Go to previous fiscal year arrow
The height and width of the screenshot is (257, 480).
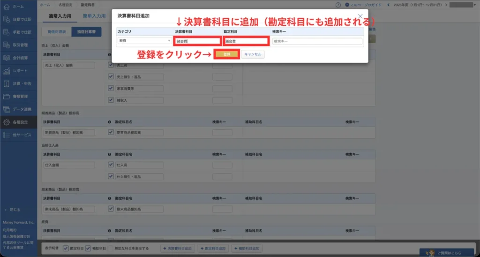coord(389,5)
